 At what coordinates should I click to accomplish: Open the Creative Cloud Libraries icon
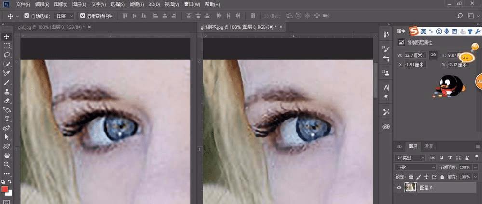pos(387,126)
